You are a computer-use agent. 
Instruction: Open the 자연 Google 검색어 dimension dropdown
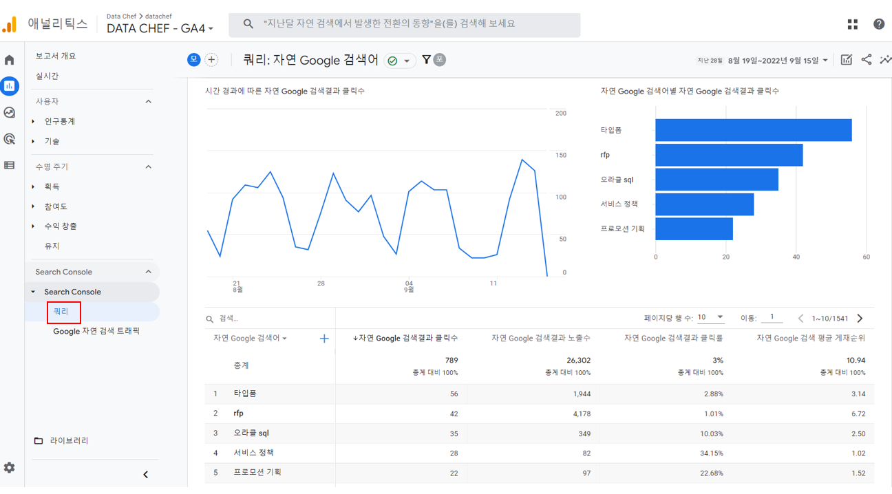(251, 339)
